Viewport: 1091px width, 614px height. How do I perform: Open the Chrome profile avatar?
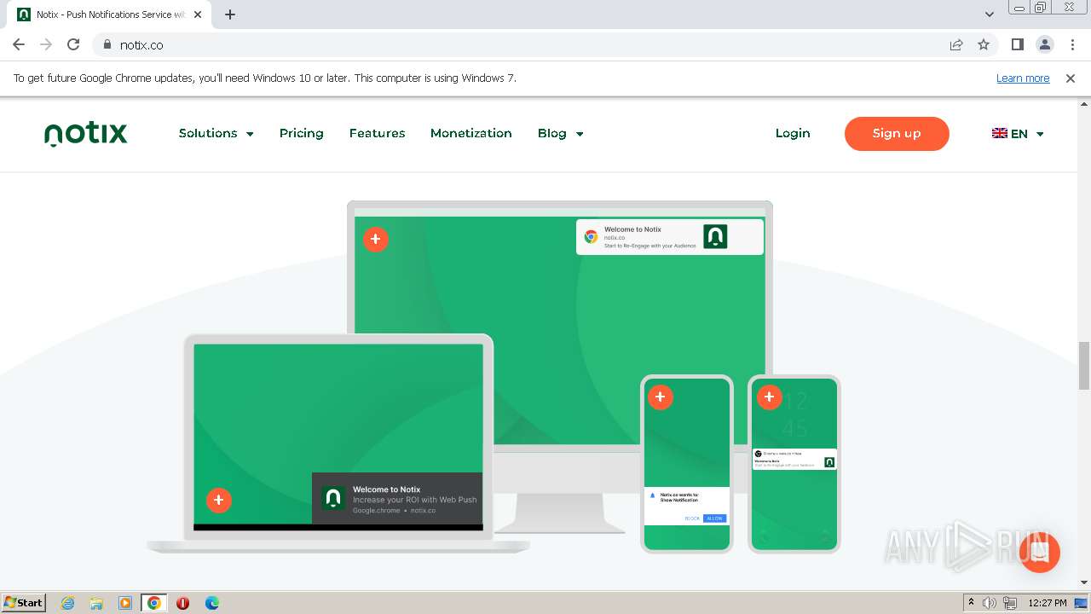pyautogui.click(x=1045, y=45)
